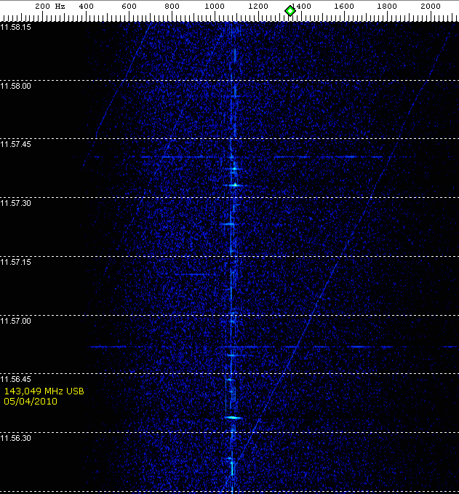Click the 11.58.00 timestamp label
The height and width of the screenshot is (494, 459).
click(16, 86)
